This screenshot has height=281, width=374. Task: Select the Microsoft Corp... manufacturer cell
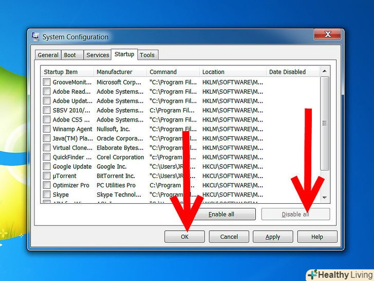click(119, 82)
